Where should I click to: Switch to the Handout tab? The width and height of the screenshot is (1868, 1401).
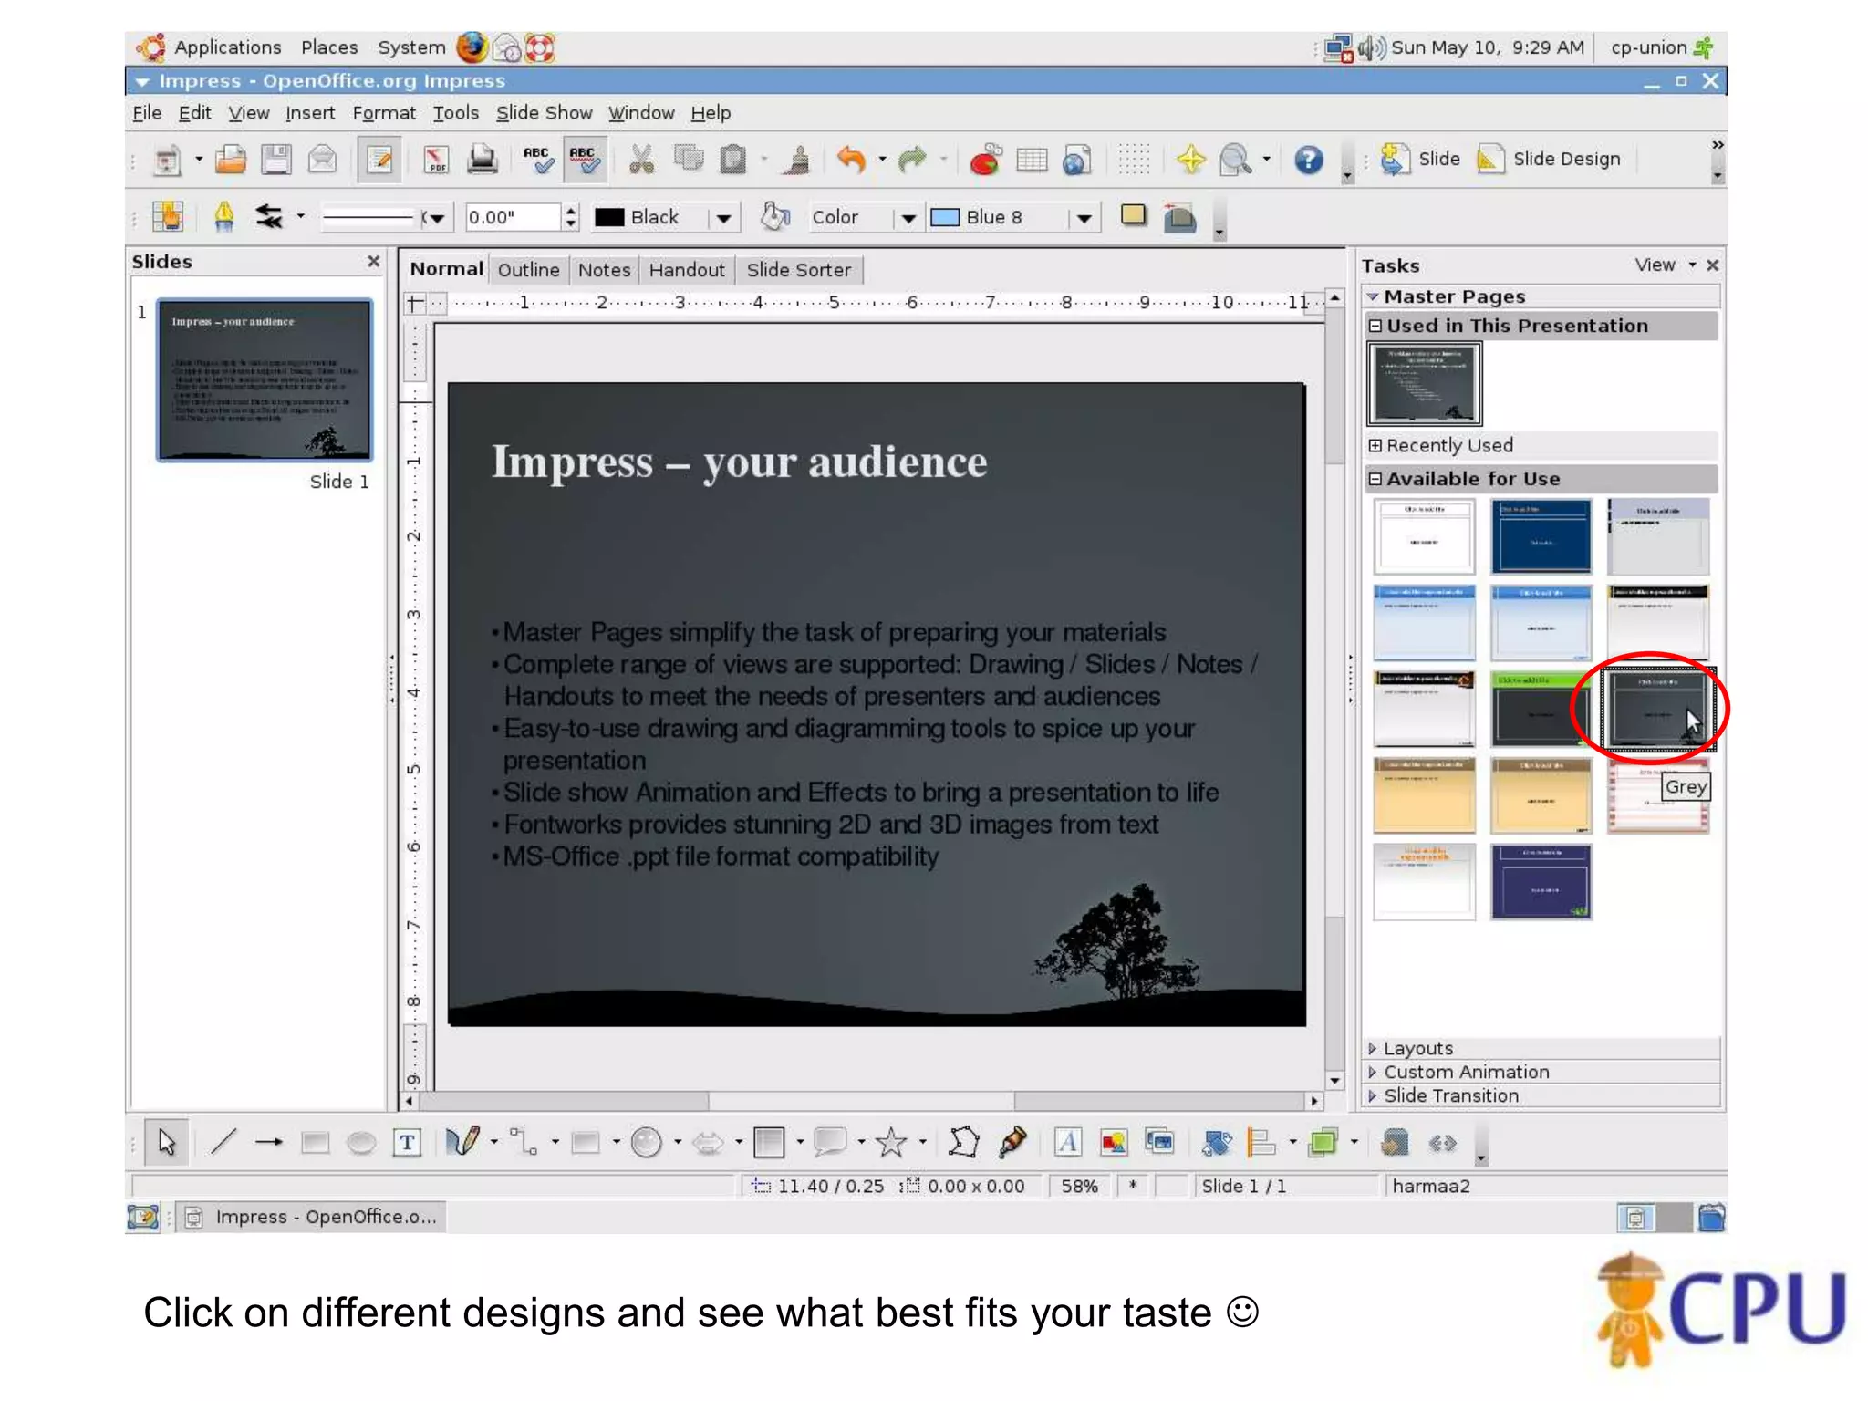[x=687, y=270]
